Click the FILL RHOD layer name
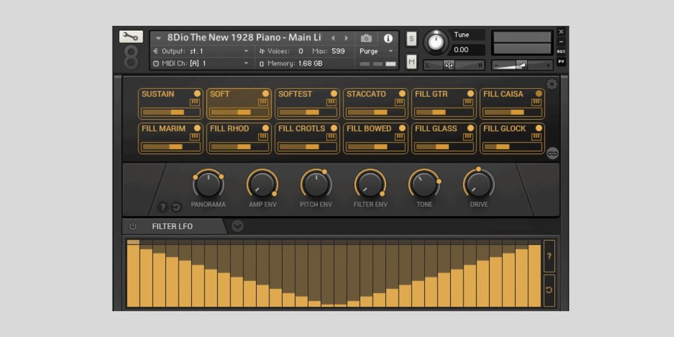This screenshot has width=674, height=337. [229, 128]
